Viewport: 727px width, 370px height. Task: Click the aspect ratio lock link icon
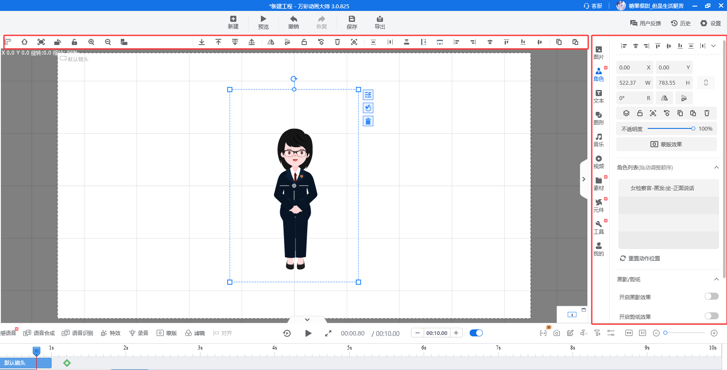(x=706, y=83)
